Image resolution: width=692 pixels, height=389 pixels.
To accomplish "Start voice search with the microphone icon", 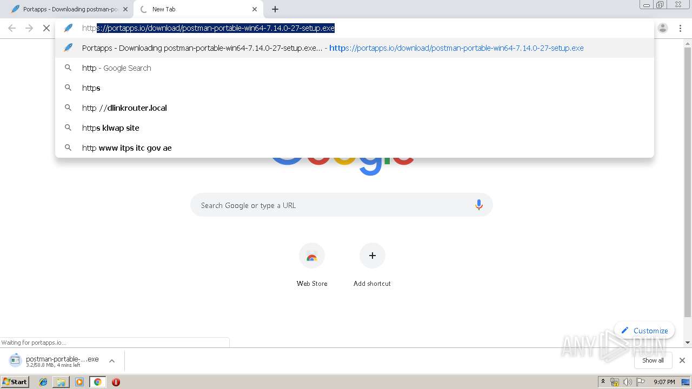I will [x=478, y=205].
